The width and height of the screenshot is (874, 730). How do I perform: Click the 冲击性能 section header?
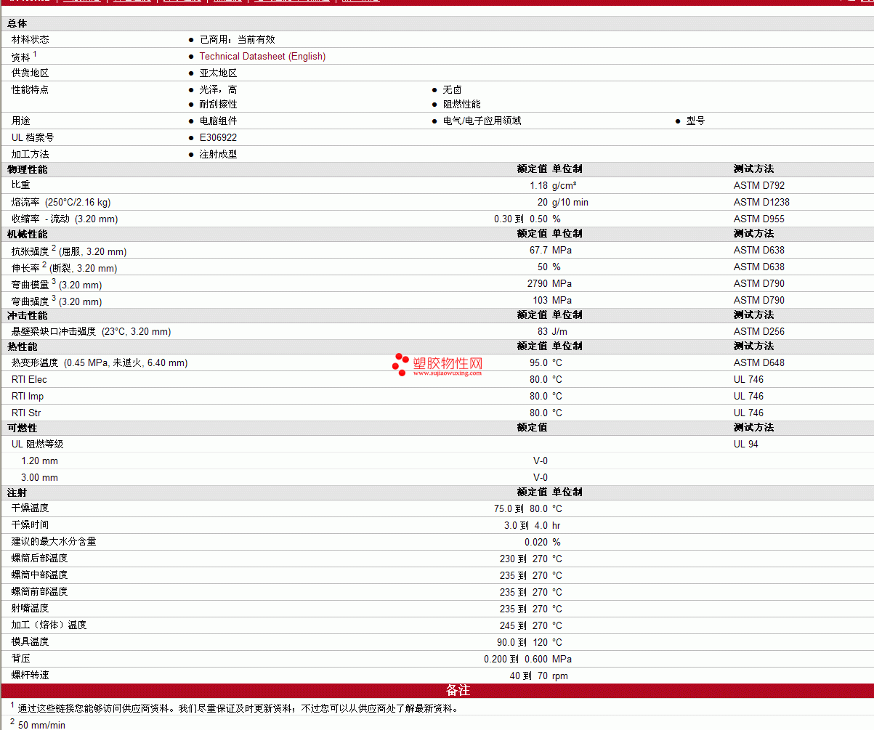click(28, 315)
